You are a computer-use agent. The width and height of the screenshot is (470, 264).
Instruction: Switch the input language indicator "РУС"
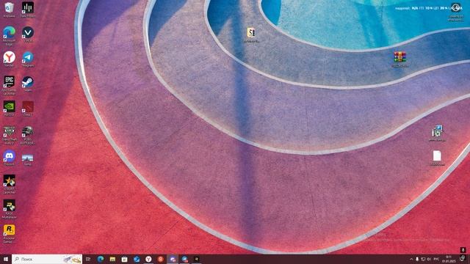[436, 259]
